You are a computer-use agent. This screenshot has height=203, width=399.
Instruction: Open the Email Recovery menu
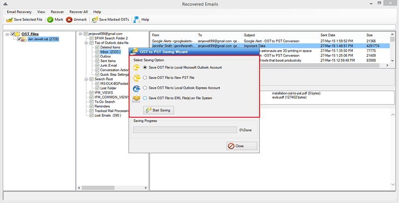[x=20, y=12]
